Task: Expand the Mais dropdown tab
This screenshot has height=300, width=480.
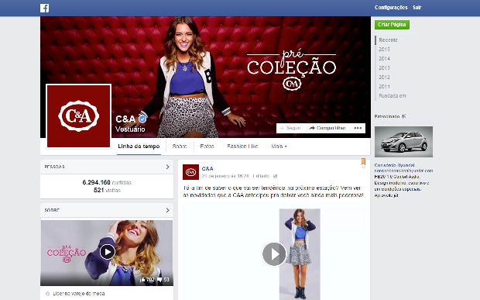Action: pos(279,147)
